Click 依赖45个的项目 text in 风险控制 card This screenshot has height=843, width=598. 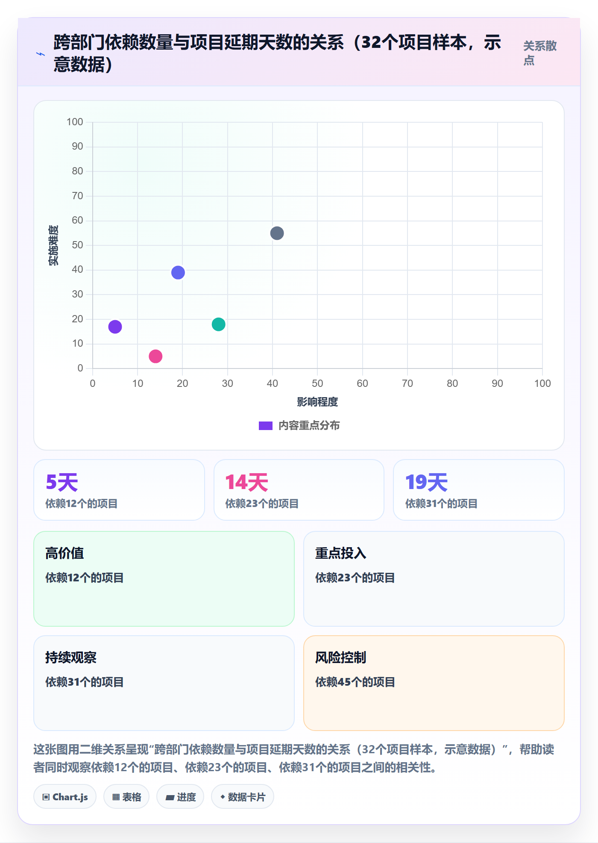[x=355, y=682]
